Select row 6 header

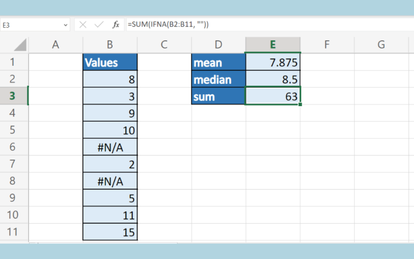coord(13,147)
